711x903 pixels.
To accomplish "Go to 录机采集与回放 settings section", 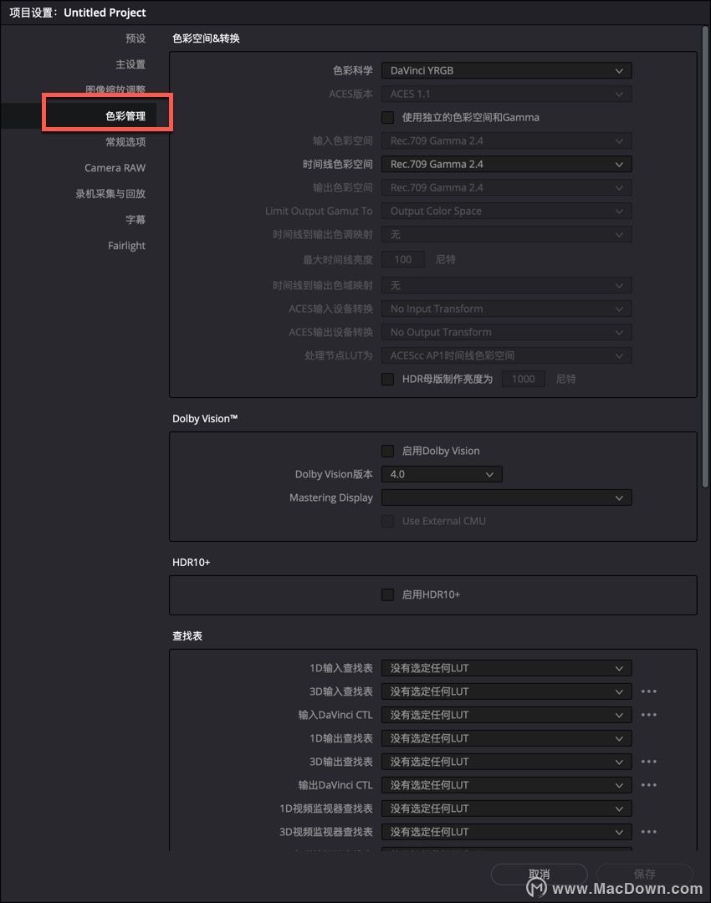I will point(110,194).
